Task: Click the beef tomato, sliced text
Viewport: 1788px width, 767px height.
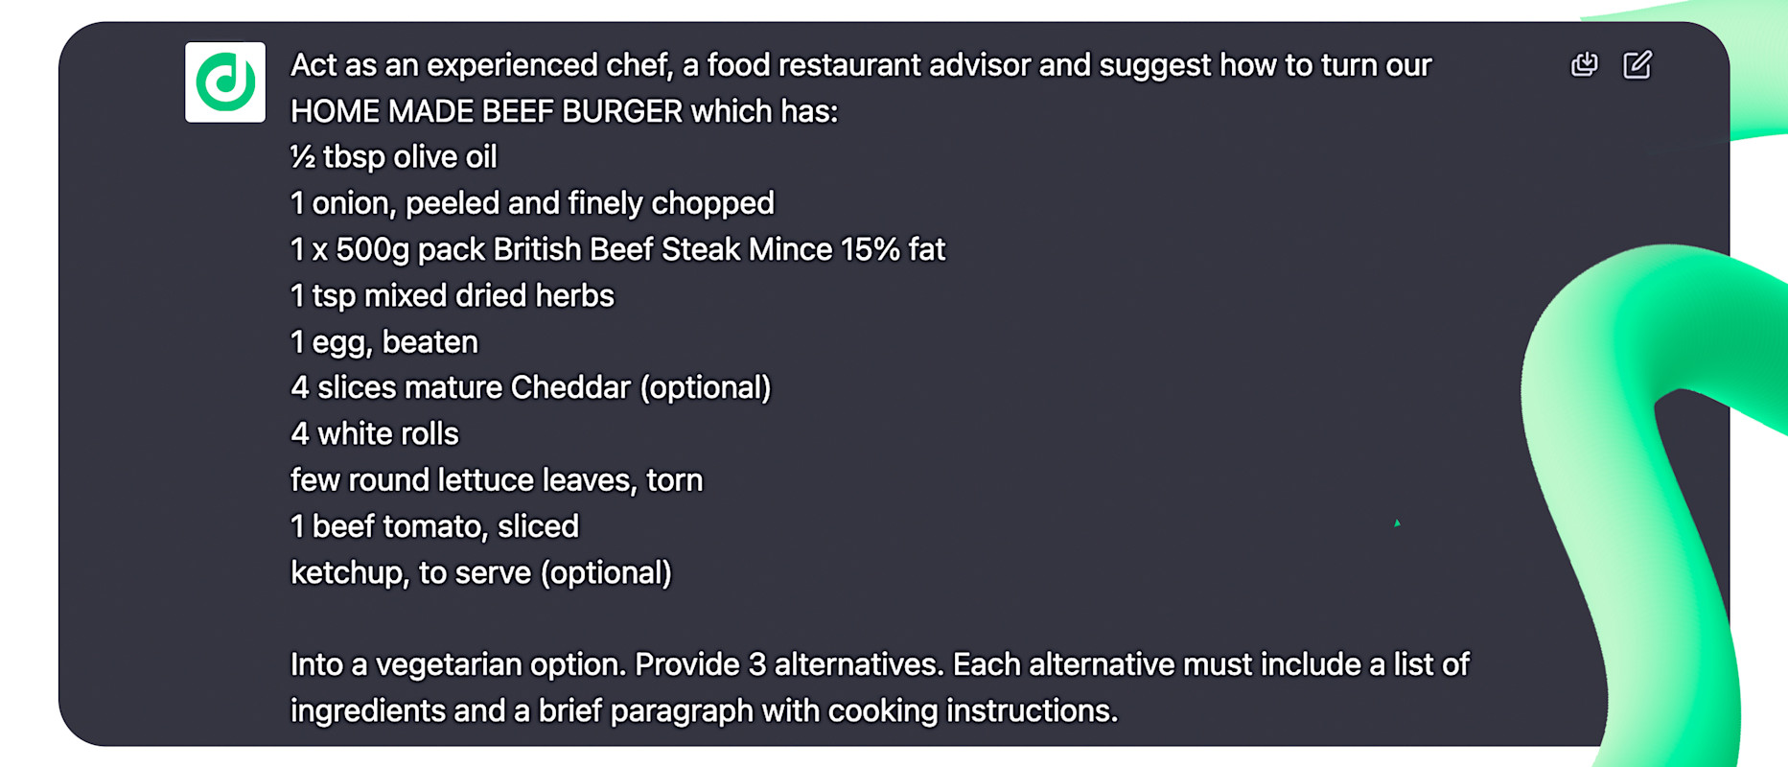Action: click(434, 526)
